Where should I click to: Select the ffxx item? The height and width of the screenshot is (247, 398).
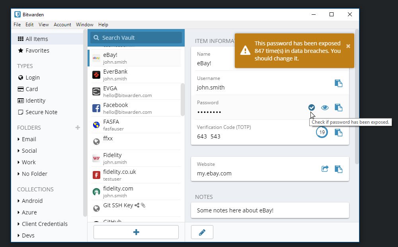coord(135,142)
